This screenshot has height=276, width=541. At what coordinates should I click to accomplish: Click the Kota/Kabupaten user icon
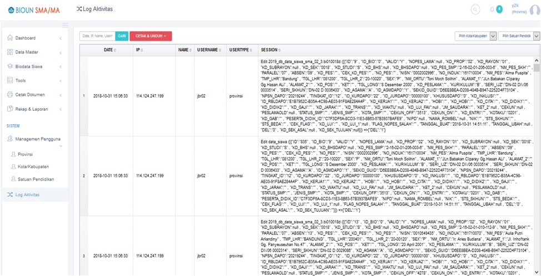coord(13,167)
